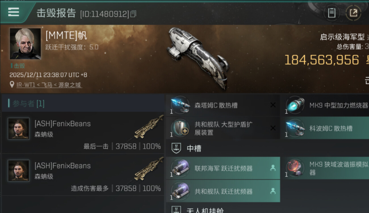Open the hamburger main menu

13,12
